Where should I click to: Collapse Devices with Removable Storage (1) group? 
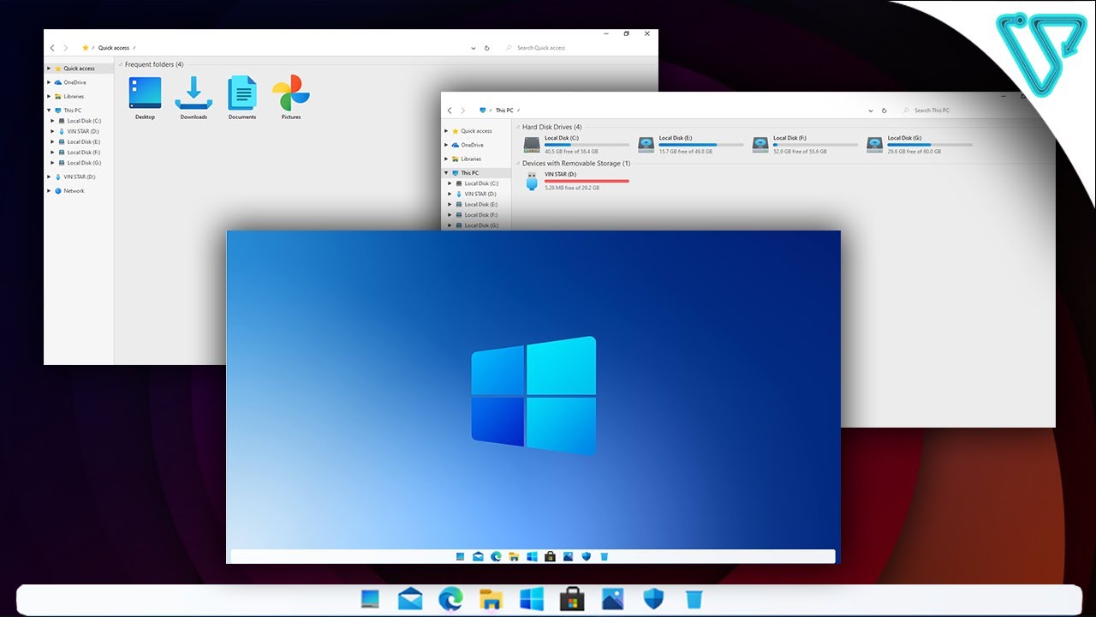point(518,163)
